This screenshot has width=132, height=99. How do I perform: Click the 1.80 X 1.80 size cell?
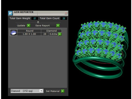click(29, 34)
